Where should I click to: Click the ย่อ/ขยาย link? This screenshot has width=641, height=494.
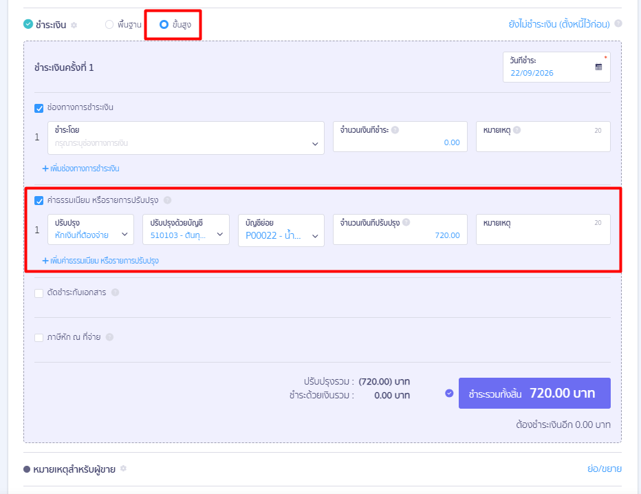[605, 469]
